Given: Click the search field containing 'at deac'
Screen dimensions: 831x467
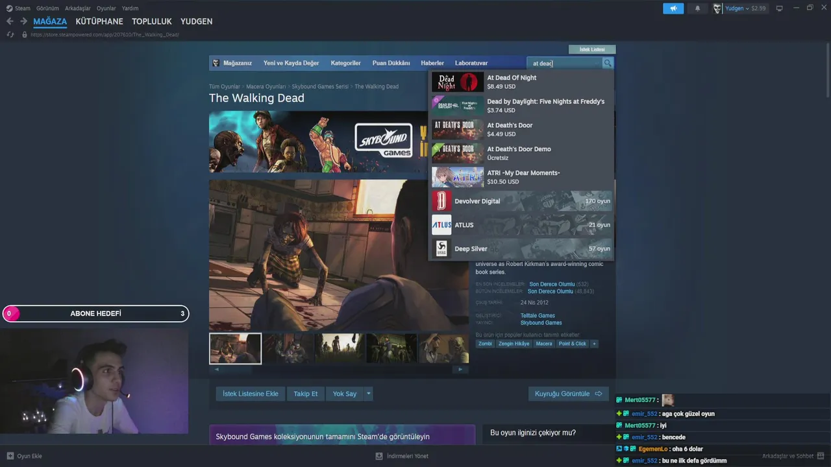Looking at the screenshot, I should [x=565, y=63].
